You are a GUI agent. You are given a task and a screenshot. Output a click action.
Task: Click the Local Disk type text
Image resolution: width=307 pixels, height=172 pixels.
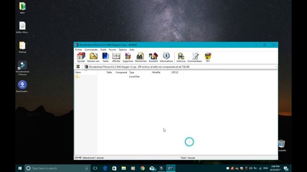pyautogui.click(x=134, y=76)
